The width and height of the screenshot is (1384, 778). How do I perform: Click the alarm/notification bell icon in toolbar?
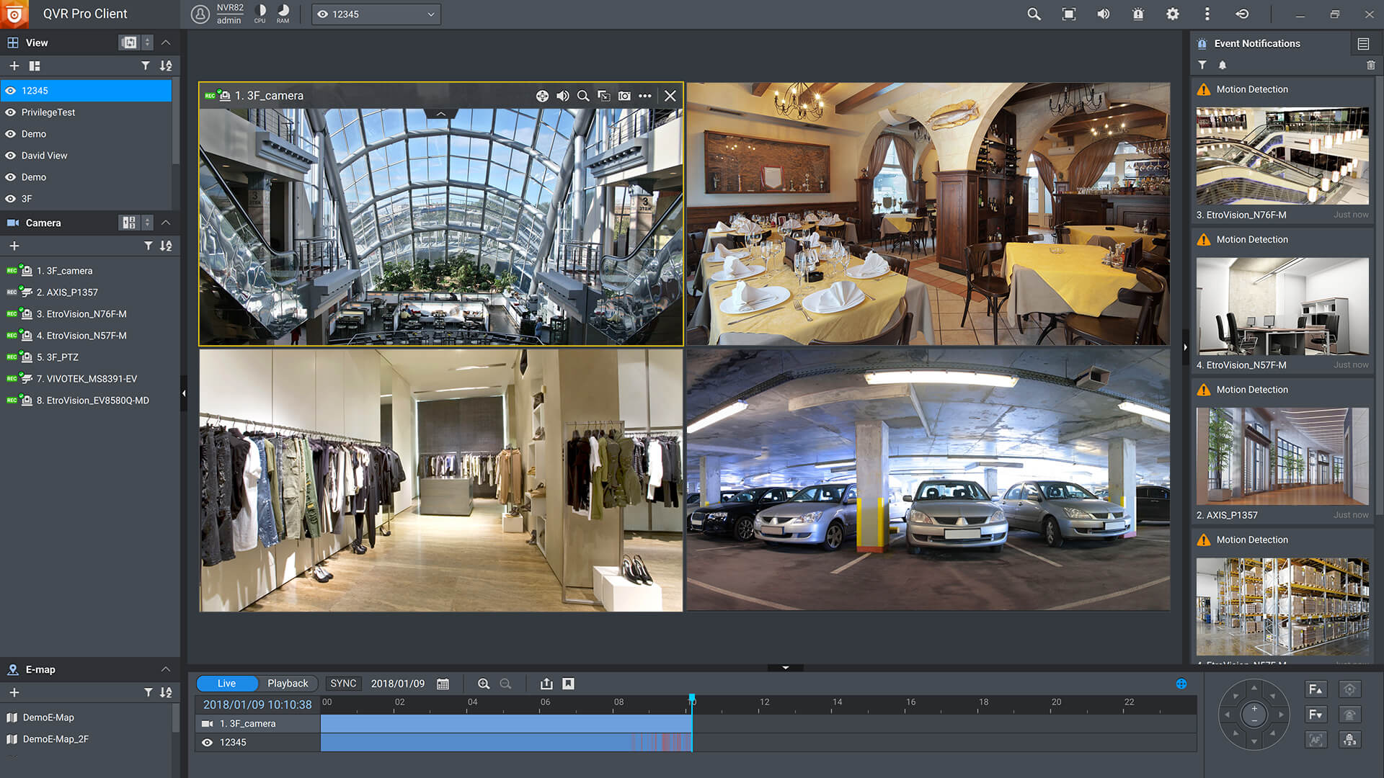(x=1139, y=14)
